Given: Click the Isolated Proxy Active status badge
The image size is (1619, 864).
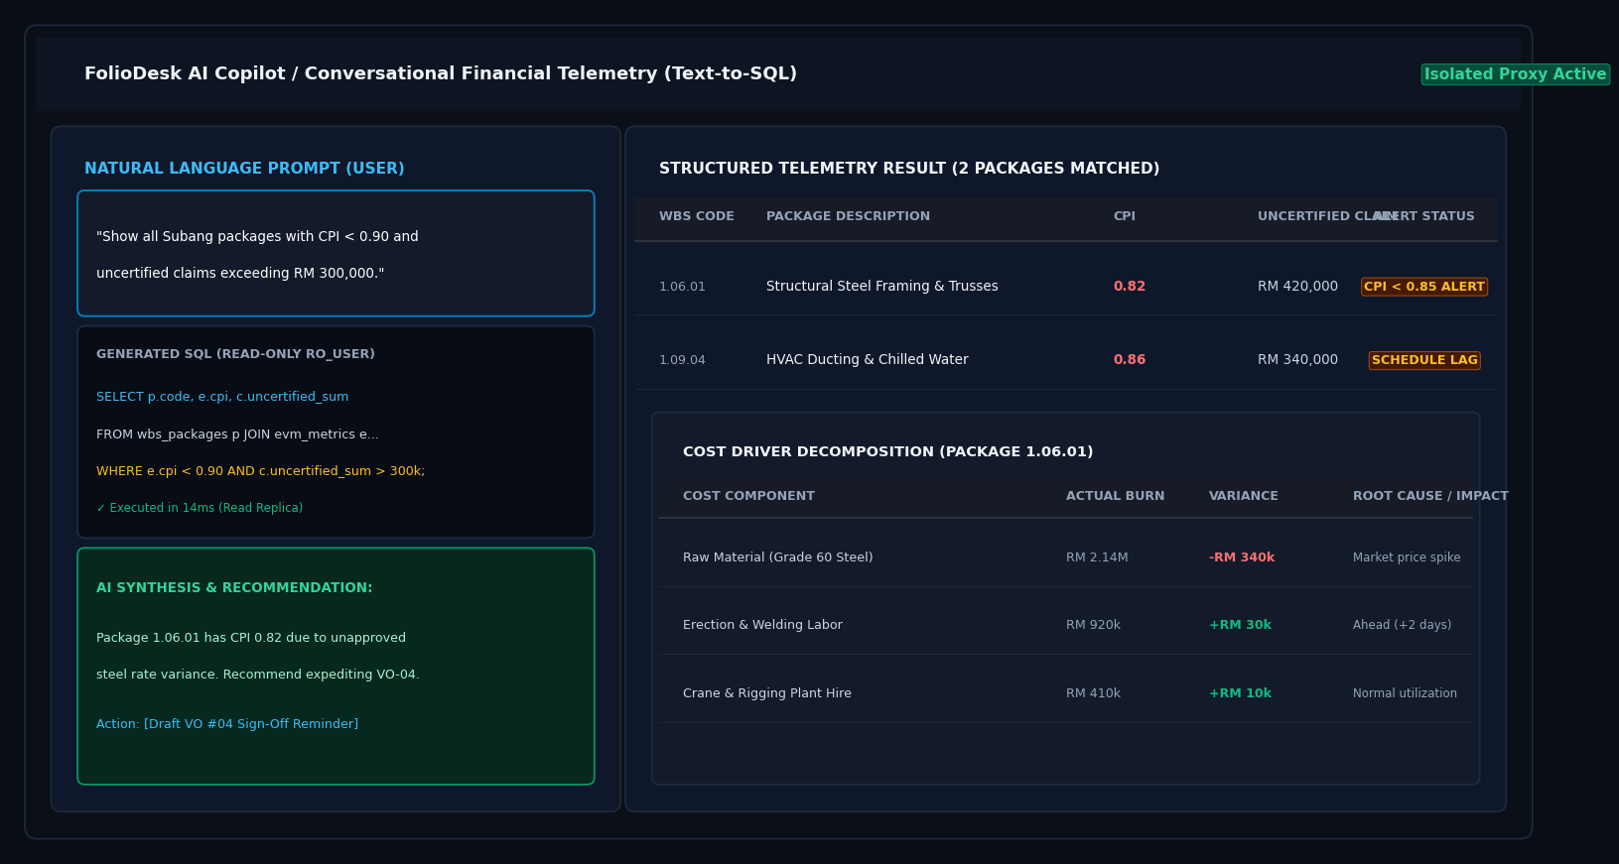Looking at the screenshot, I should 1515,74.
